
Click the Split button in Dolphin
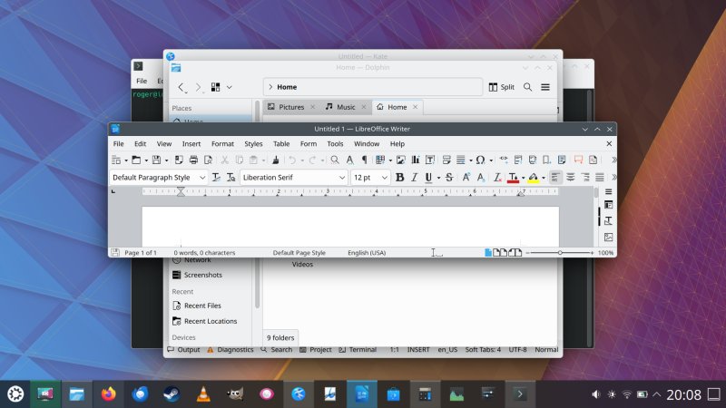[502, 87]
